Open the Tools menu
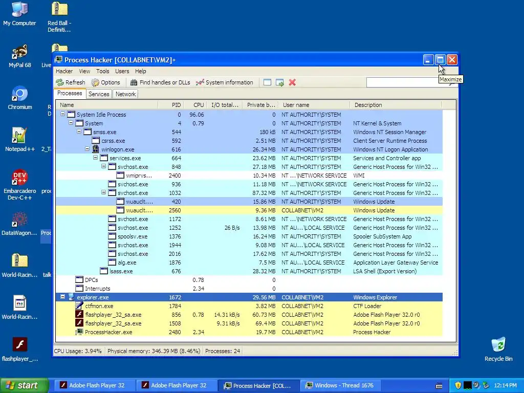524x393 pixels. (x=102, y=71)
